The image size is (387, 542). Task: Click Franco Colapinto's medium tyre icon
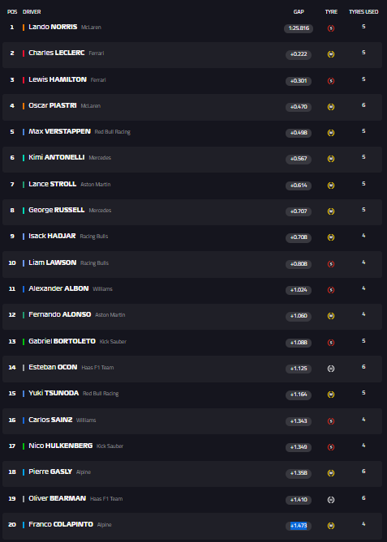click(331, 526)
